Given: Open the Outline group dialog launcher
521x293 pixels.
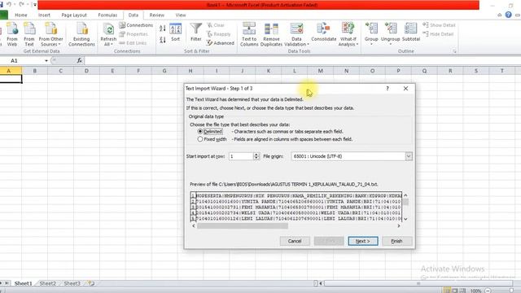Looking at the screenshot, I should pos(454,51).
